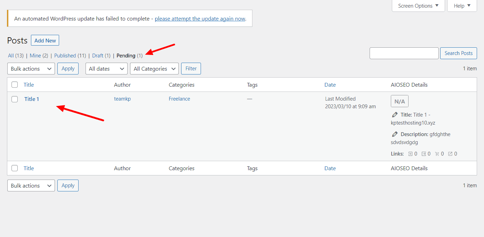Click the 'Last Modified' date text

coord(340,99)
